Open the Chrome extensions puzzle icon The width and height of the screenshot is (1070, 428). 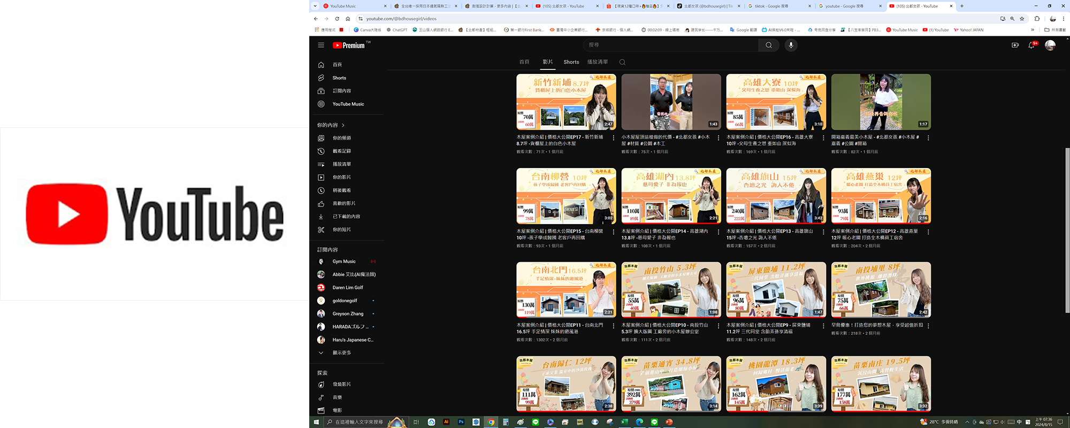click(x=1037, y=19)
